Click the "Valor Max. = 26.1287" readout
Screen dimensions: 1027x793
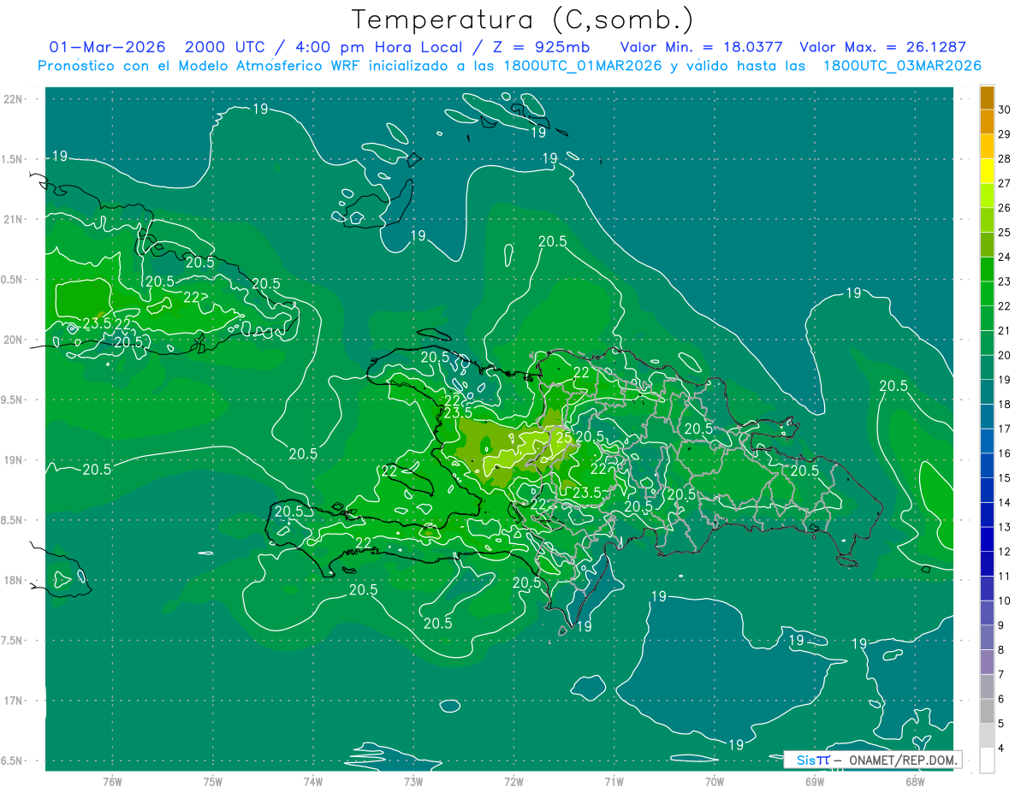882,47
